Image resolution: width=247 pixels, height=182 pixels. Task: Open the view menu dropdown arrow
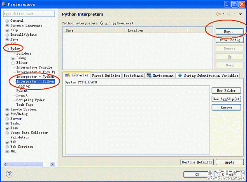(240, 14)
